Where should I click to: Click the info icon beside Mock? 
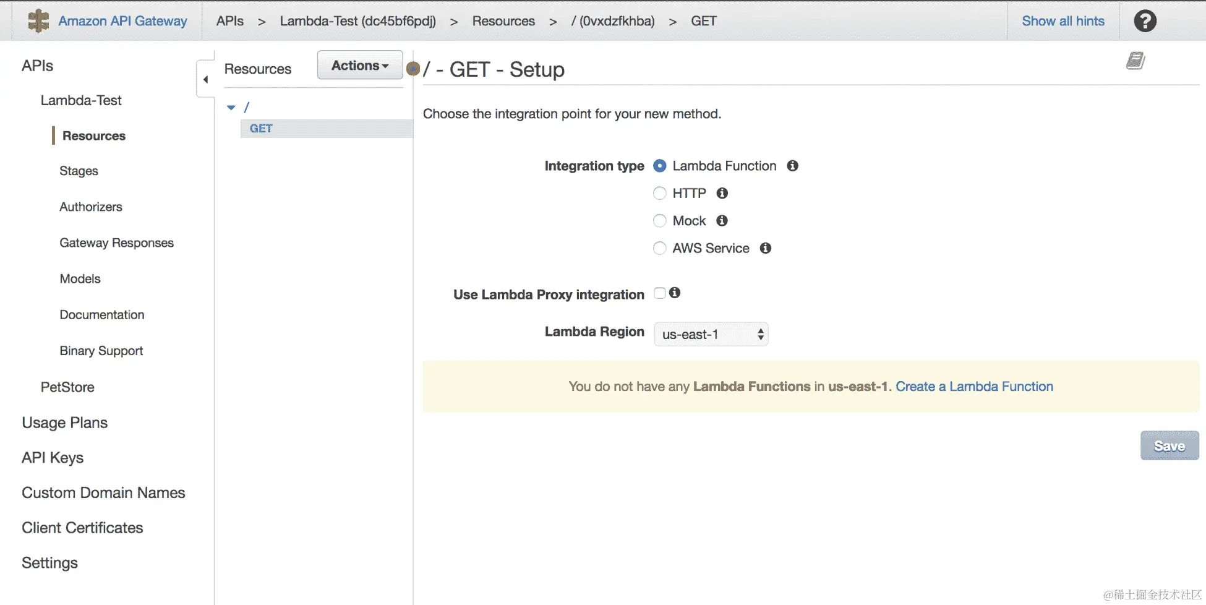[722, 221]
